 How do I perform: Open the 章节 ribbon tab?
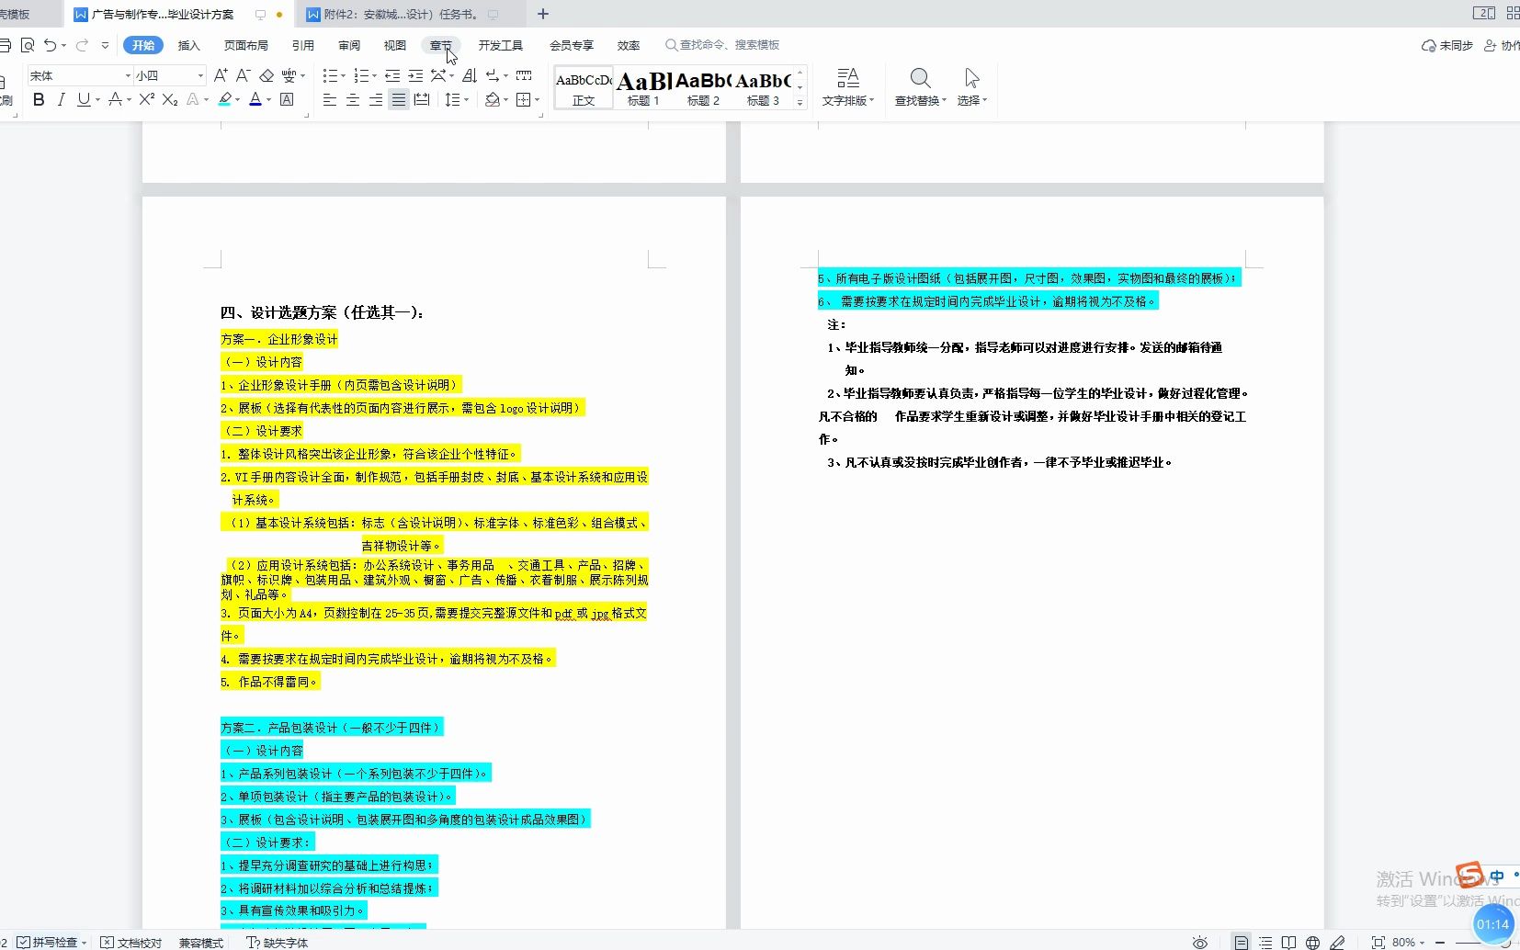[x=440, y=45]
